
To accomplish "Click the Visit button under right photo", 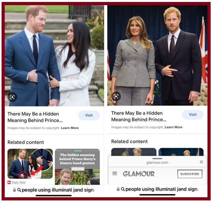I will coord(192,114).
